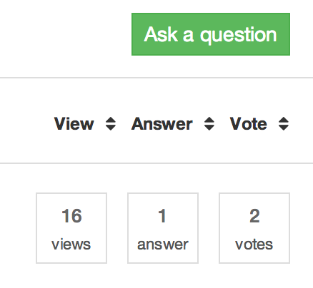The image size is (313, 288).
Task: Click the number 16 in views box
Action: tap(71, 216)
